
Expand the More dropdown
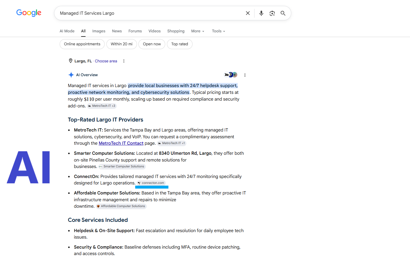(x=198, y=31)
